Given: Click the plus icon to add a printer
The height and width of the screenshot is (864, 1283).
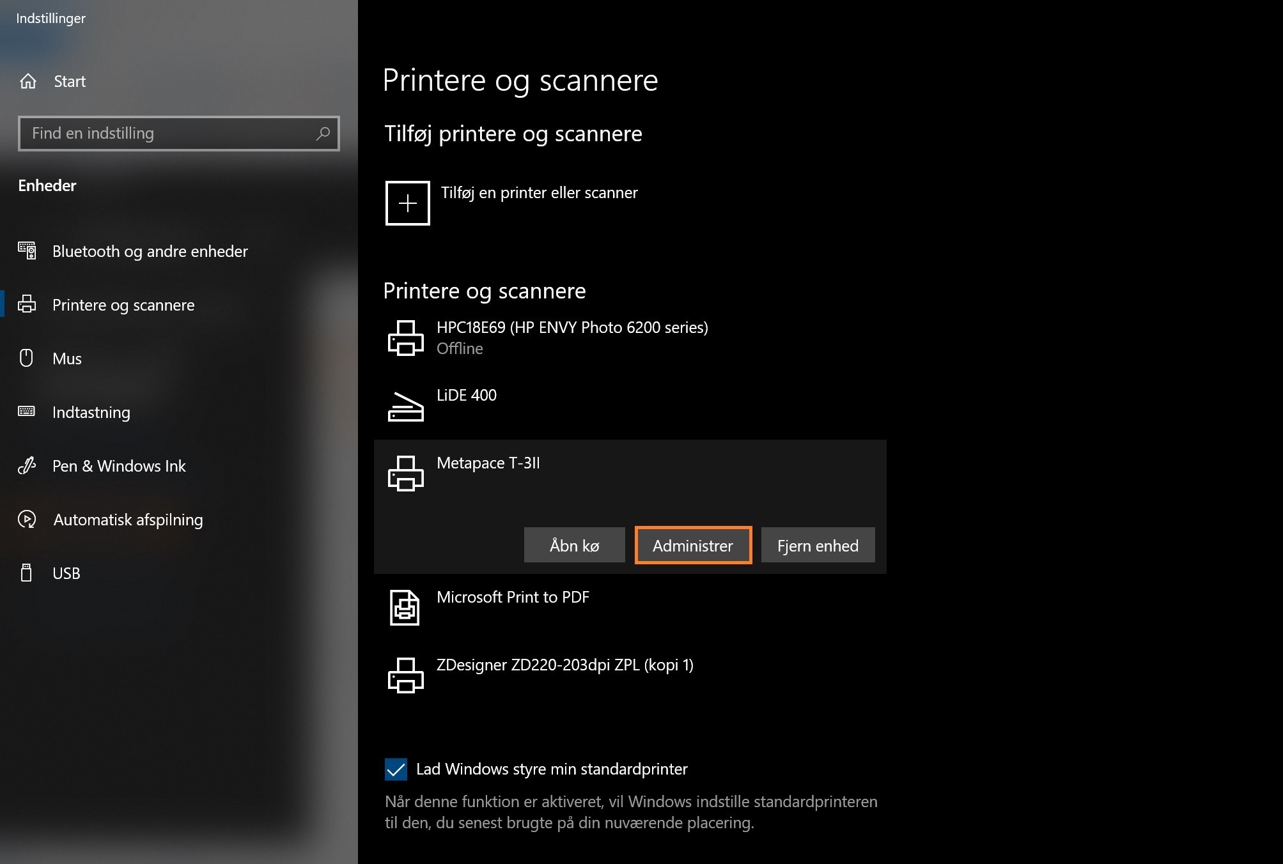Looking at the screenshot, I should 407,203.
